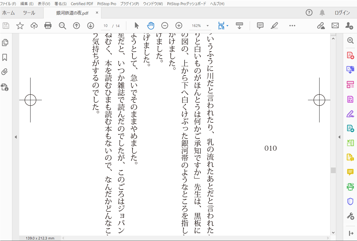
Task: Open the attachments paperclip panel
Action: click(x=5, y=72)
